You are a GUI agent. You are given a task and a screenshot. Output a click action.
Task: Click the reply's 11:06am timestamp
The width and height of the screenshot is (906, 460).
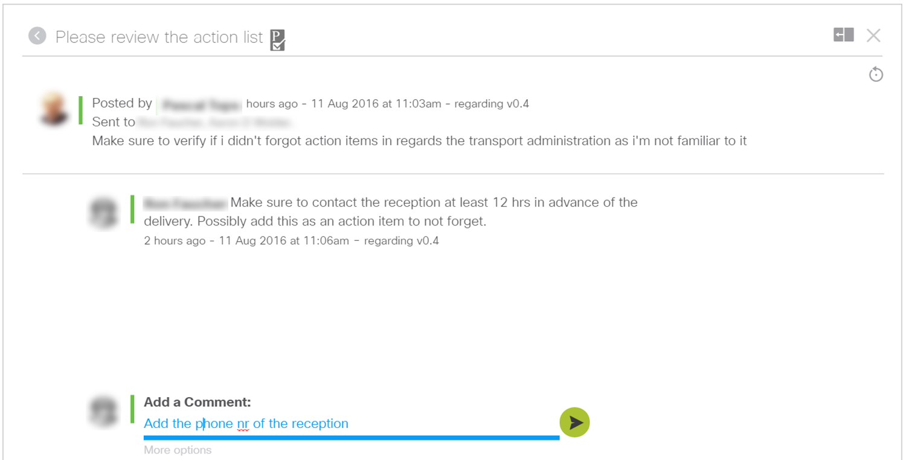tap(284, 241)
